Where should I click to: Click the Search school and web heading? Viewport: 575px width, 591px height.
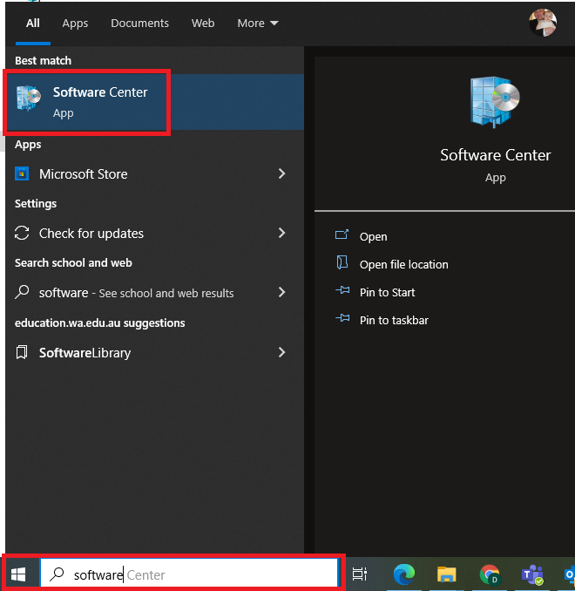pos(73,262)
